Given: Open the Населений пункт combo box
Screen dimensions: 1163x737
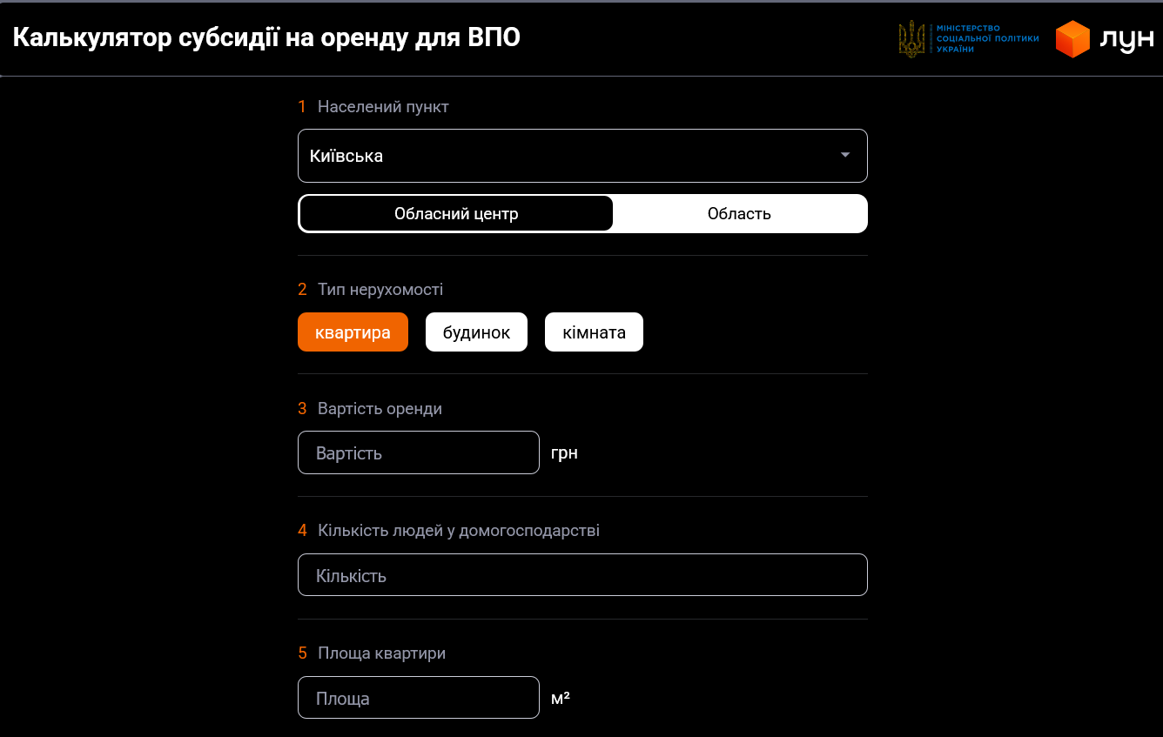Looking at the screenshot, I should [x=582, y=156].
